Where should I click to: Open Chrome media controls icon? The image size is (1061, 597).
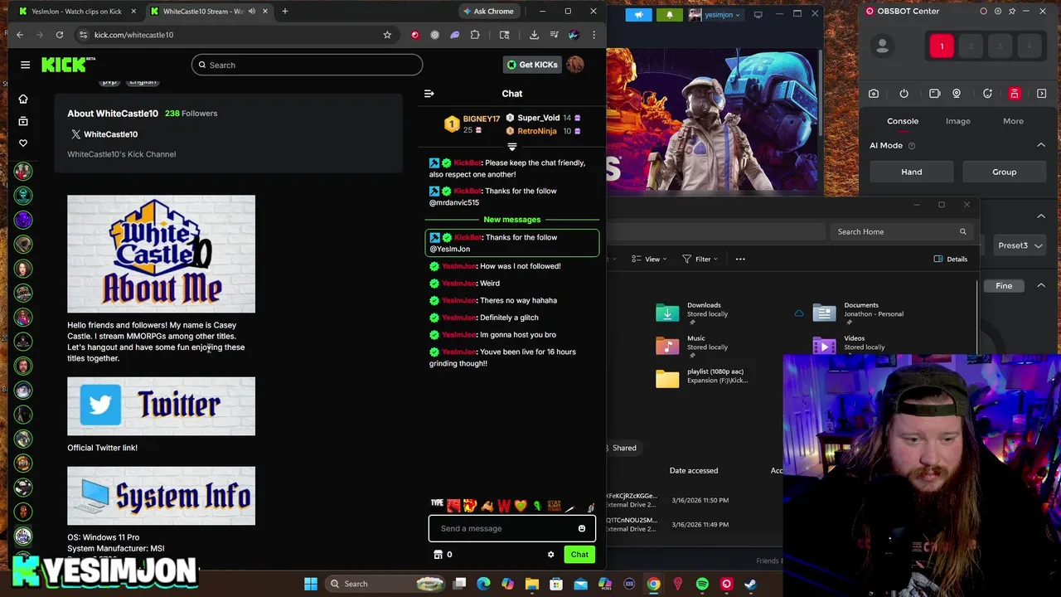(x=555, y=35)
